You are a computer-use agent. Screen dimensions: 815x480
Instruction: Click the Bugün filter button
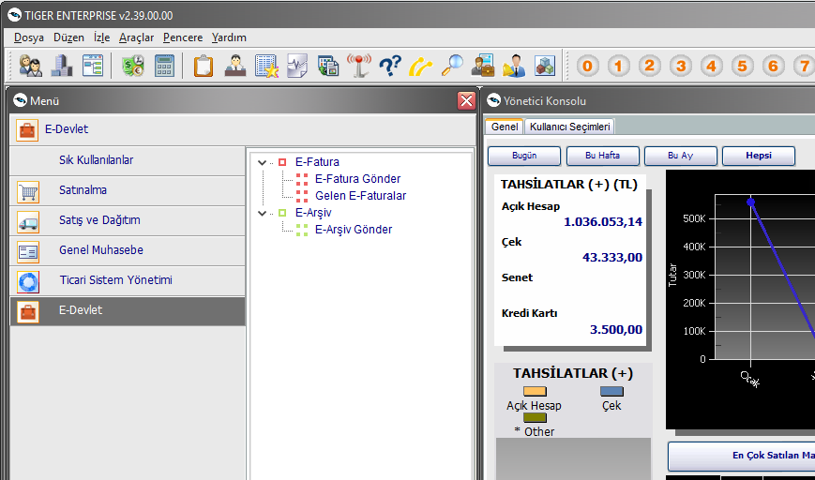524,156
